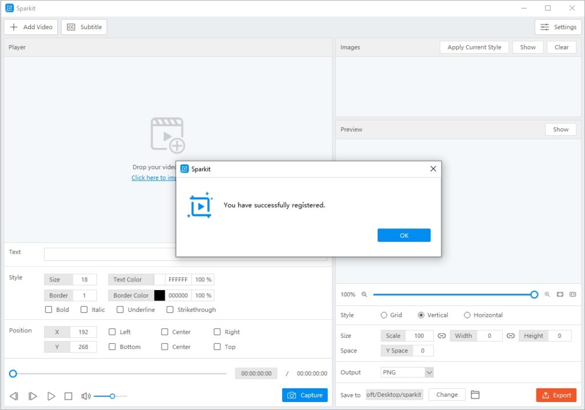Image resolution: width=585 pixels, height=410 pixels.
Task: Check the horizontal Center checkbox beside Left
Action: pyautogui.click(x=165, y=332)
